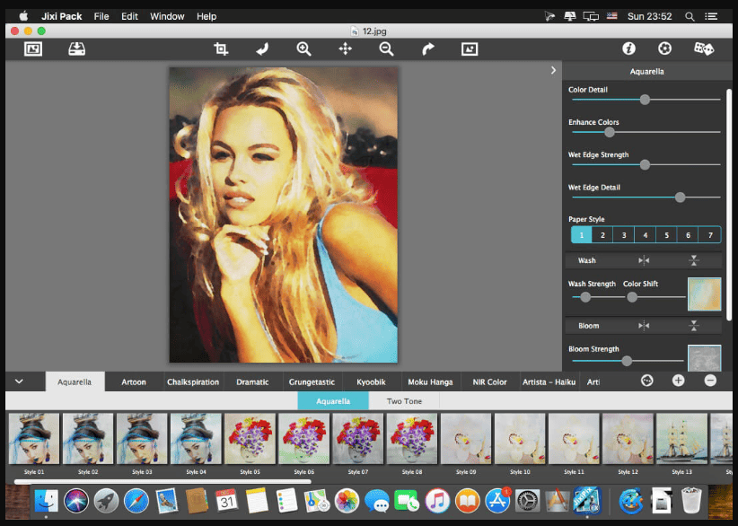The width and height of the screenshot is (738, 526).
Task: Click the preset options round icon
Action: tap(647, 381)
